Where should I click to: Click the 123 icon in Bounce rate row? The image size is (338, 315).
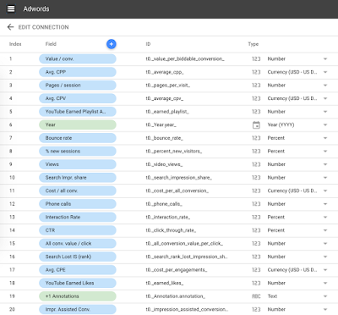(x=256, y=138)
